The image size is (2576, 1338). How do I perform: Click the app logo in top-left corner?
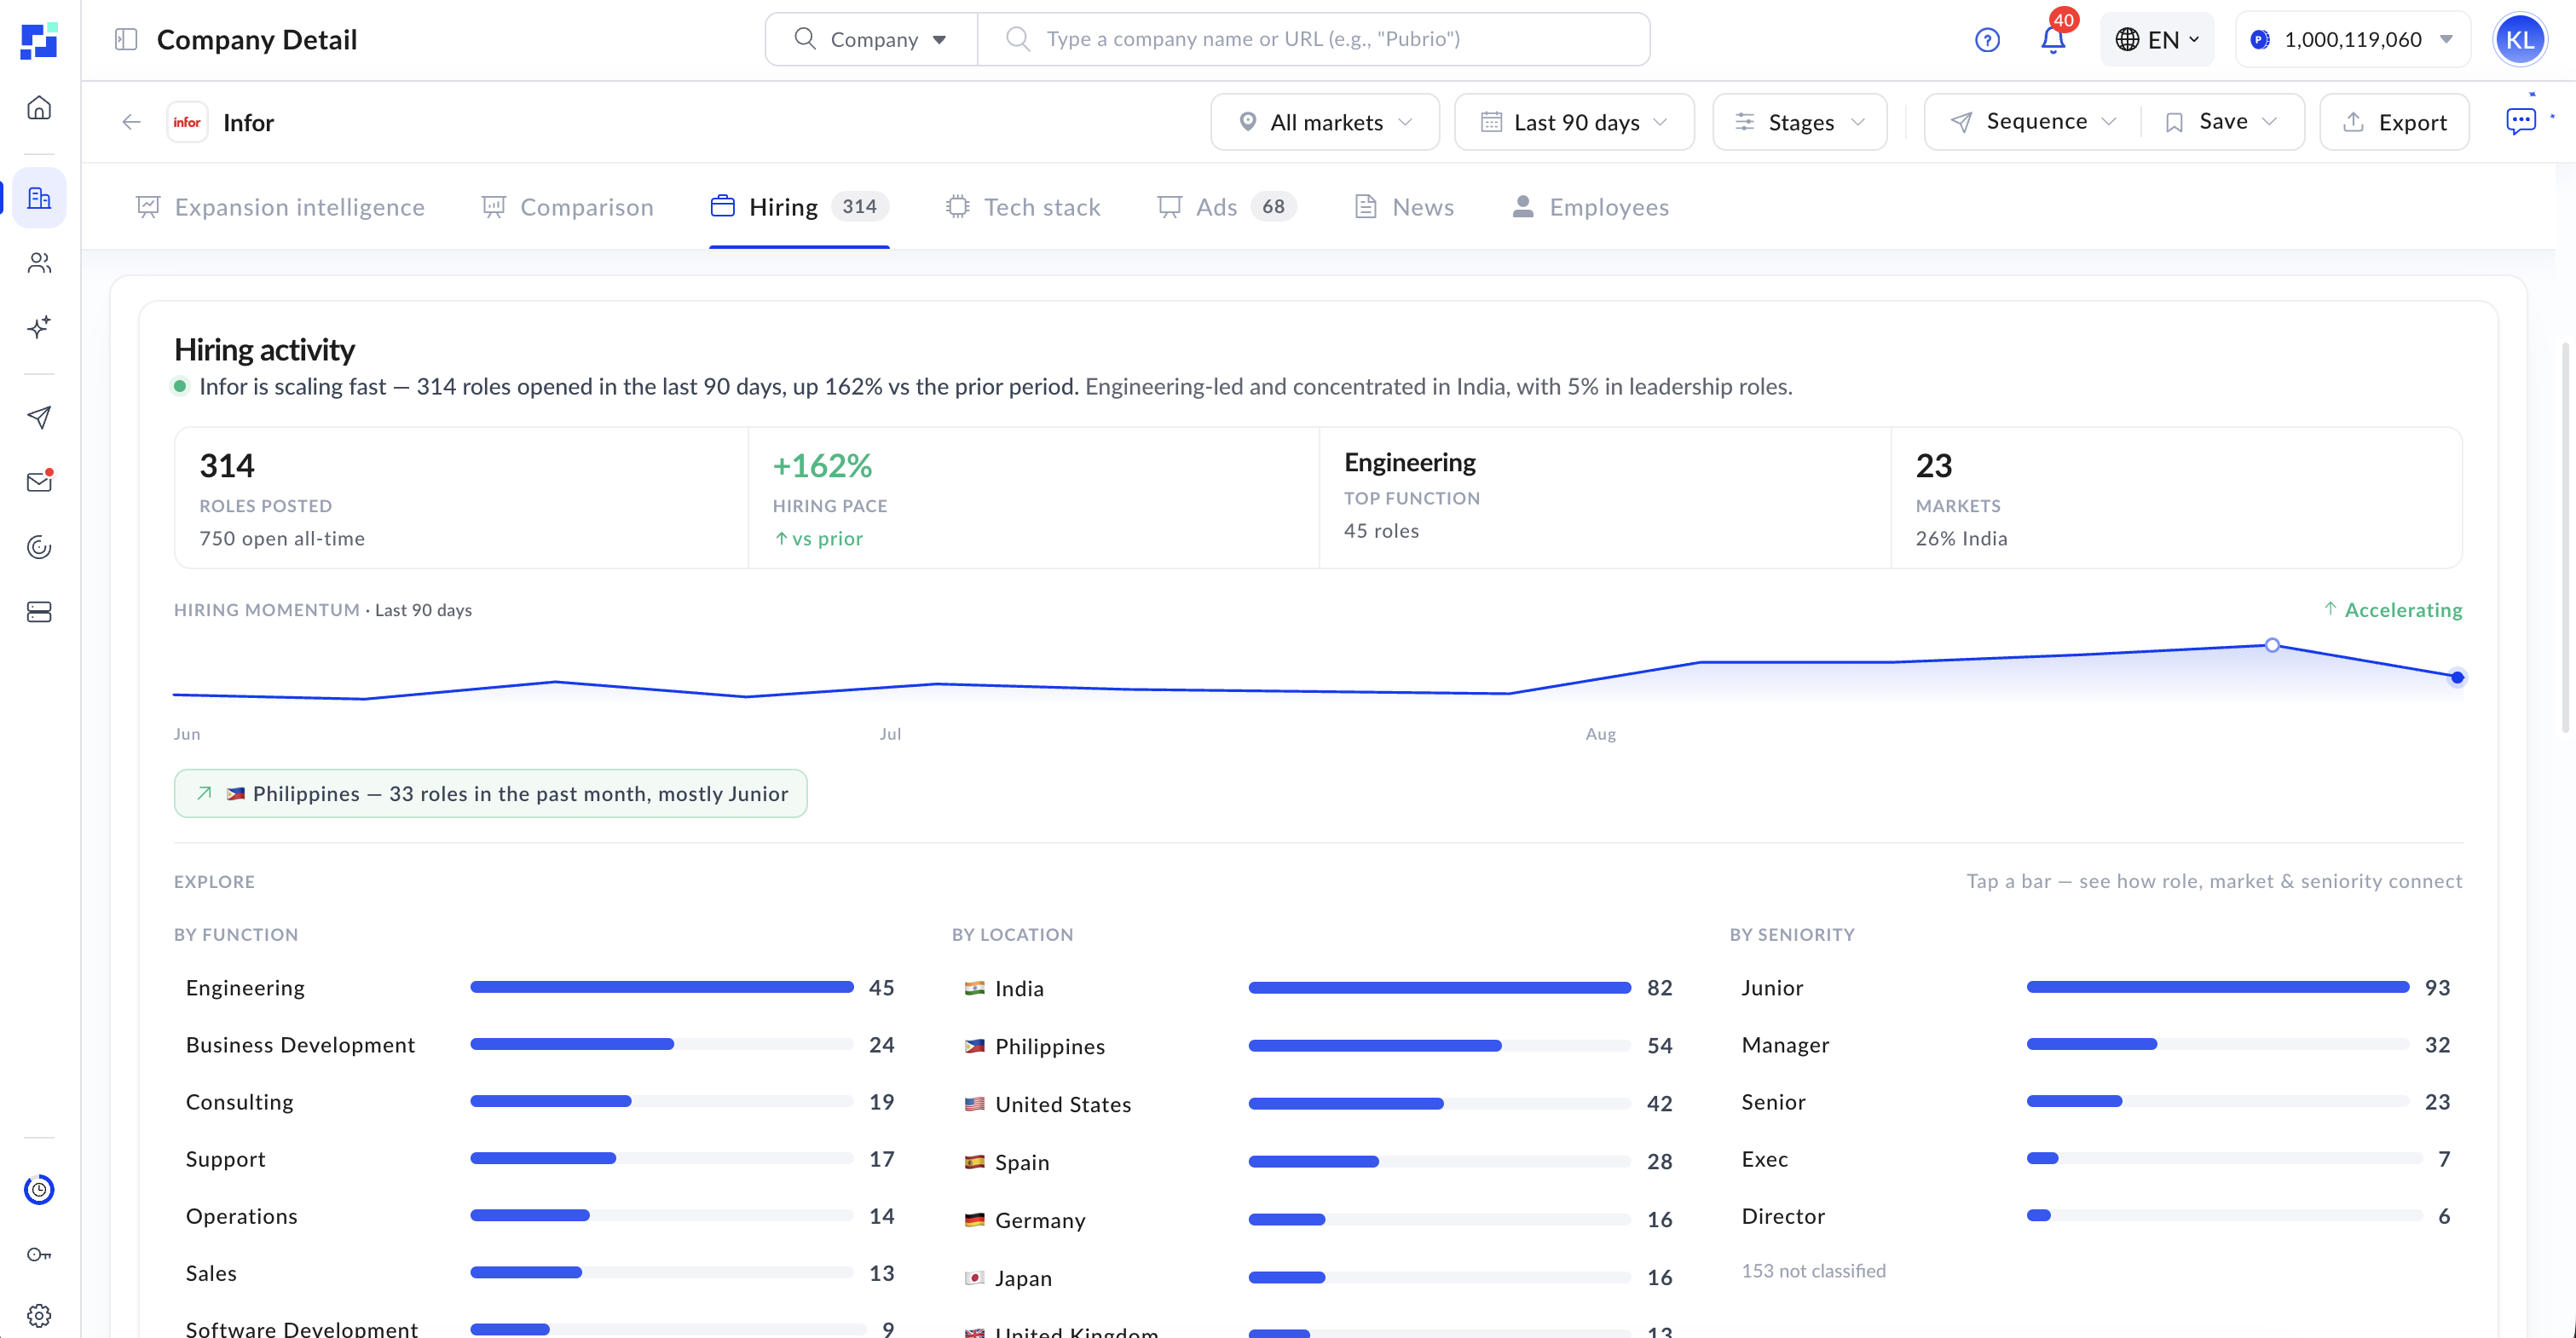[39, 41]
